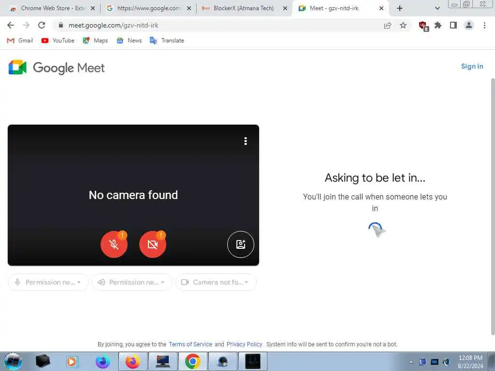Open the Translate bookmark
This screenshot has width=495, height=371.
[x=167, y=41]
